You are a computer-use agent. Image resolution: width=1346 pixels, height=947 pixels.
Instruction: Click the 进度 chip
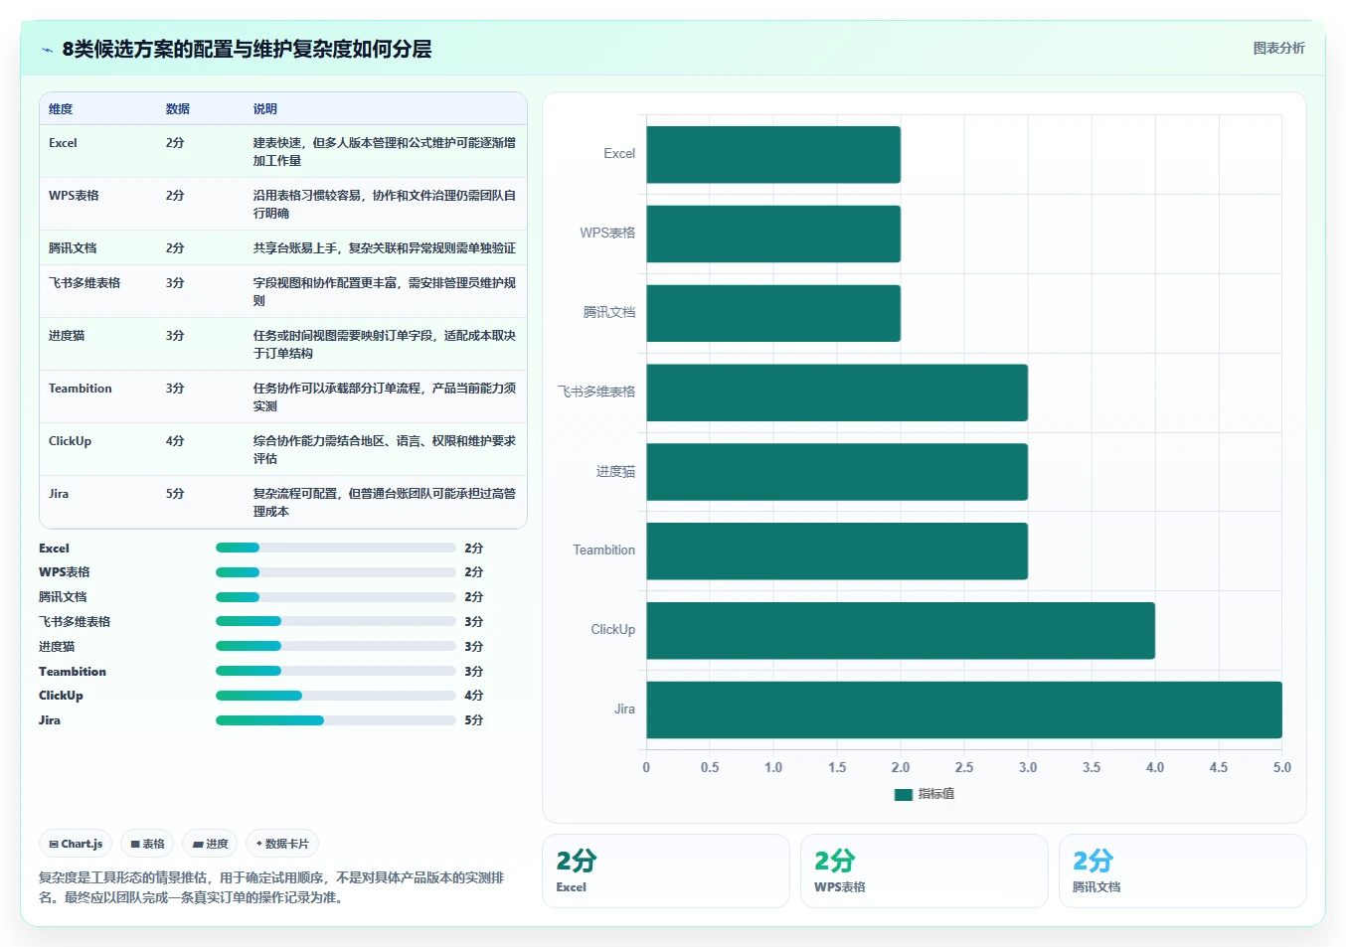(x=210, y=844)
